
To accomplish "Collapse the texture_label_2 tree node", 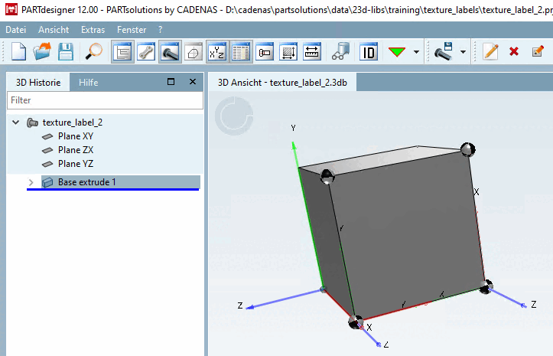I will click(15, 122).
